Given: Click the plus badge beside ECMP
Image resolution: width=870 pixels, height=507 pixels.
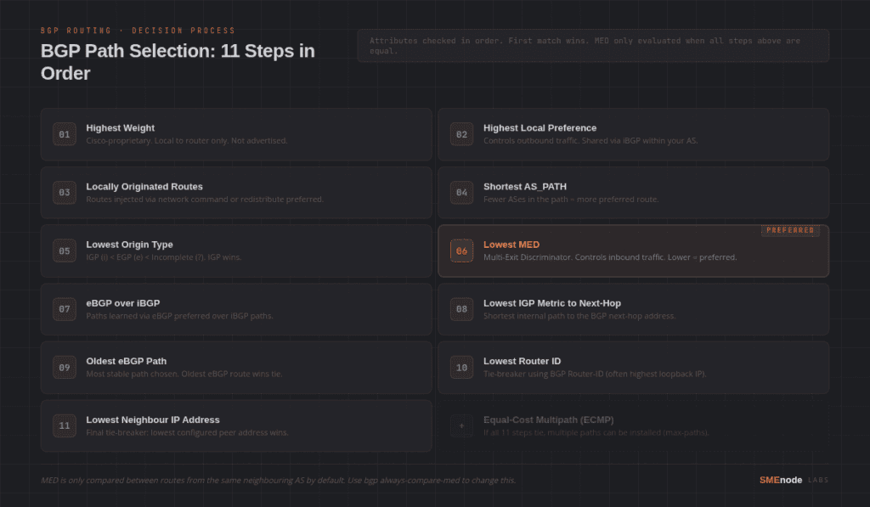Looking at the screenshot, I should 461,425.
